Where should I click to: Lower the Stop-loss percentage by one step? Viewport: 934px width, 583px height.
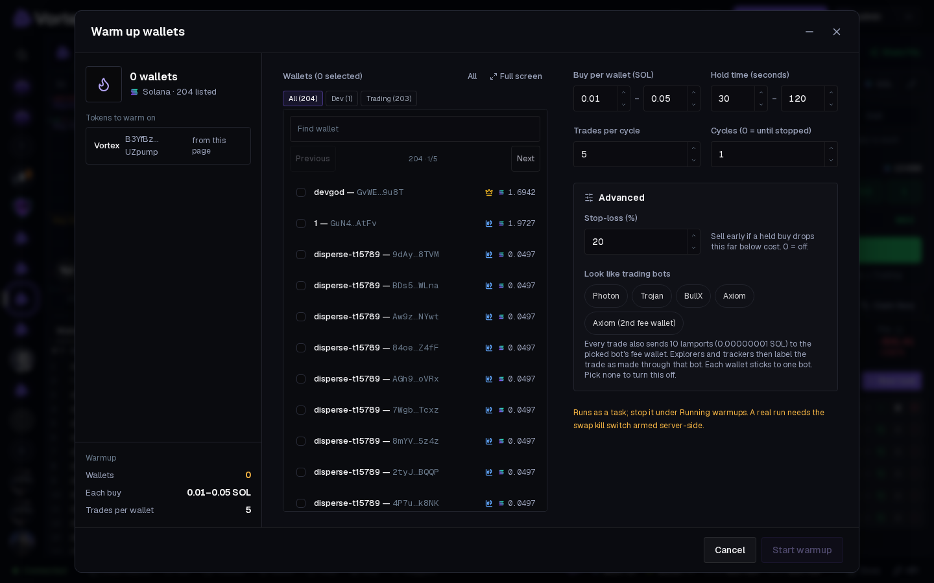693,248
